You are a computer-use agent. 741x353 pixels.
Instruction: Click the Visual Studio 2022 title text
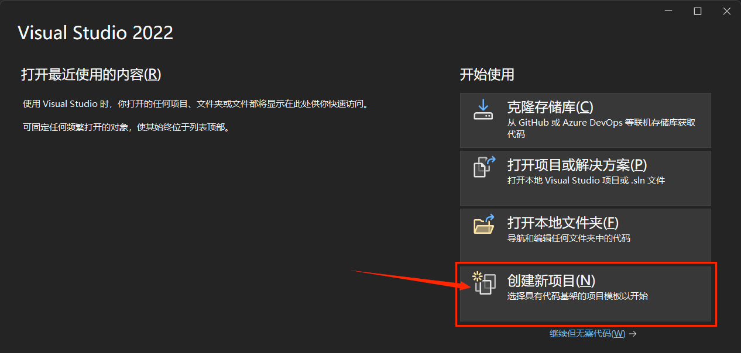[95, 33]
